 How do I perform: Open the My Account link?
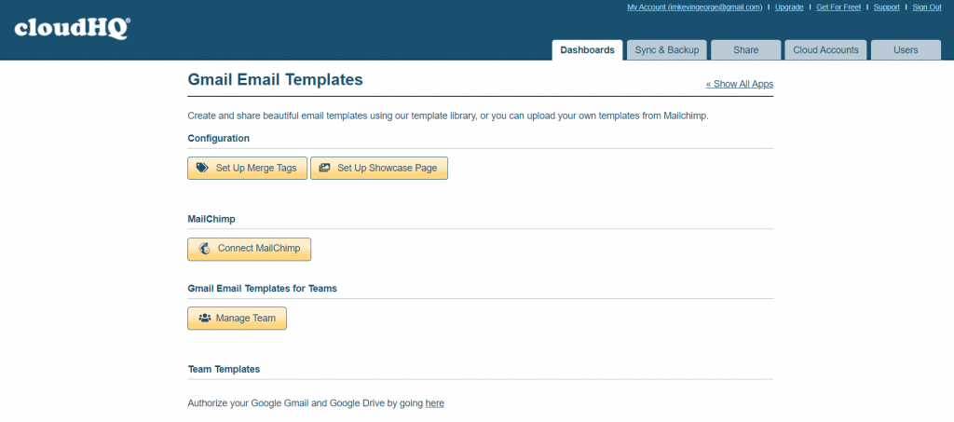695,7
